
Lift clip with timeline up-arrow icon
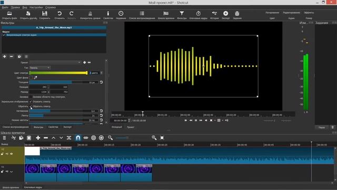[x=54, y=138]
